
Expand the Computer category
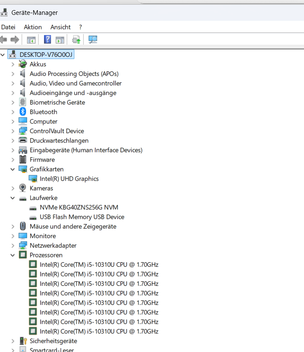(x=13, y=121)
